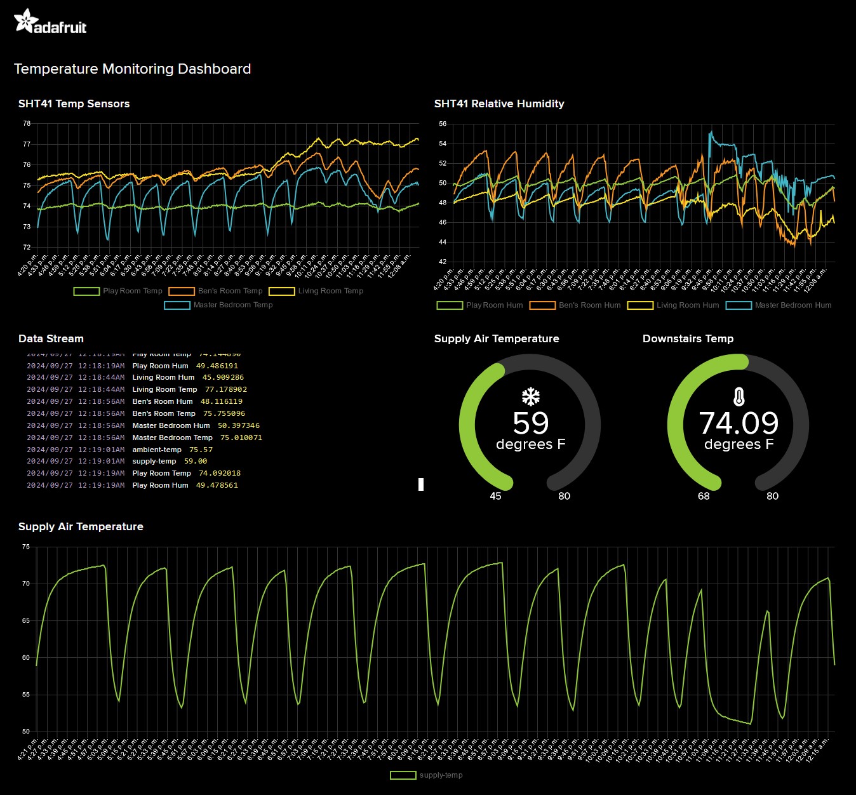Click the Data Stream scrollbar thumb

click(x=421, y=484)
